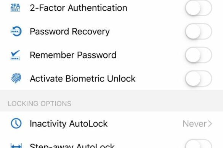The width and height of the screenshot is (223, 148).
Task: Turn on the Password Recovery toggle
Action: coord(199,31)
